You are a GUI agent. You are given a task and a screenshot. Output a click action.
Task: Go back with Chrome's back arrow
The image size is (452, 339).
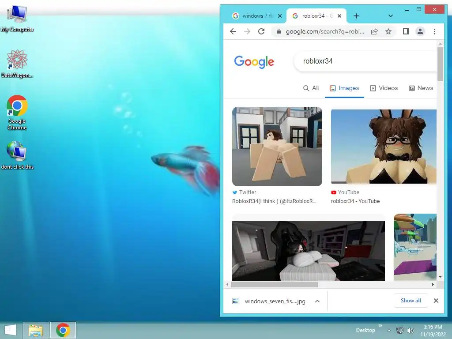click(x=233, y=31)
